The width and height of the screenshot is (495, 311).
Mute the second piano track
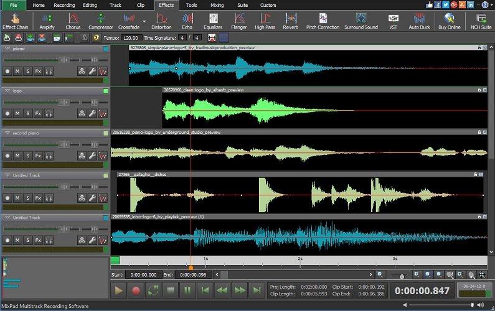(17, 156)
